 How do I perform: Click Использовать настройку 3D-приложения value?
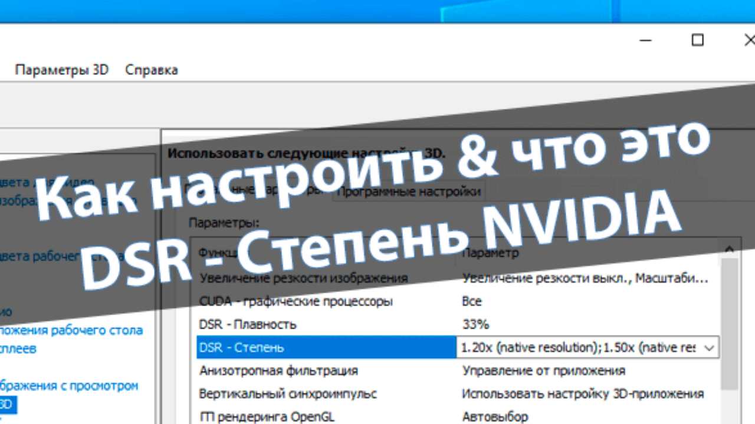coord(583,393)
